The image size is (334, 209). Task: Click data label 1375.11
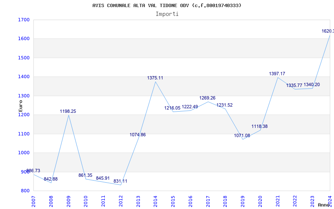coord(155,78)
